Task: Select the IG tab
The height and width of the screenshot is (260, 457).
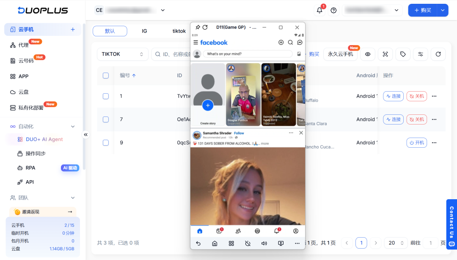Action: click(144, 31)
